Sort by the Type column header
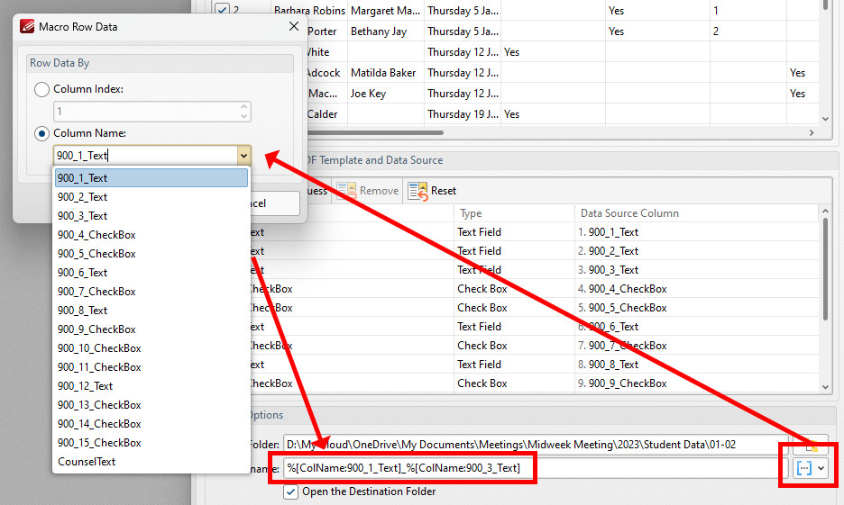Screen dimensions: 844x505 (514, 213)
